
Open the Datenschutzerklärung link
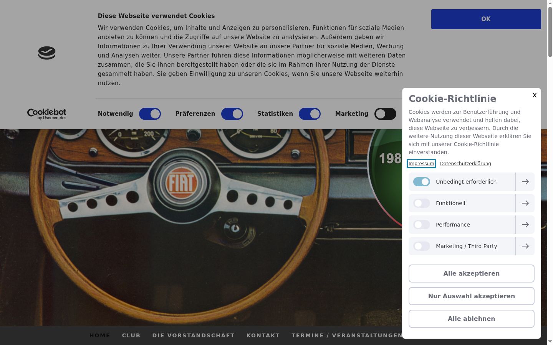pos(465,164)
